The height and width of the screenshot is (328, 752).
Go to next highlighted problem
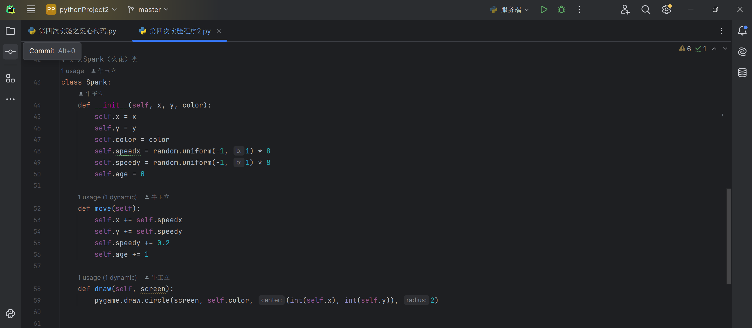(725, 49)
